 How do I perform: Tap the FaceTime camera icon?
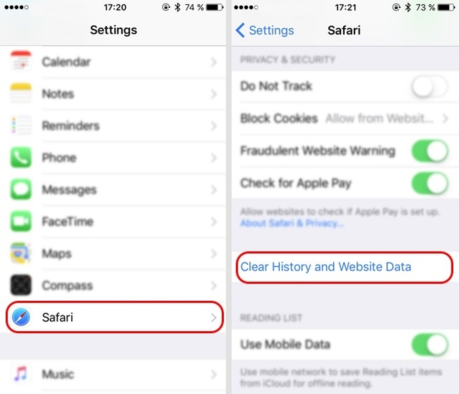click(x=21, y=221)
